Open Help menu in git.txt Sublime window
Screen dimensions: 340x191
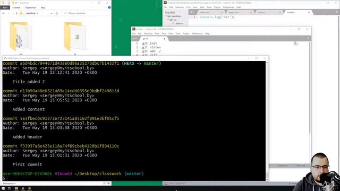(x=207, y=33)
